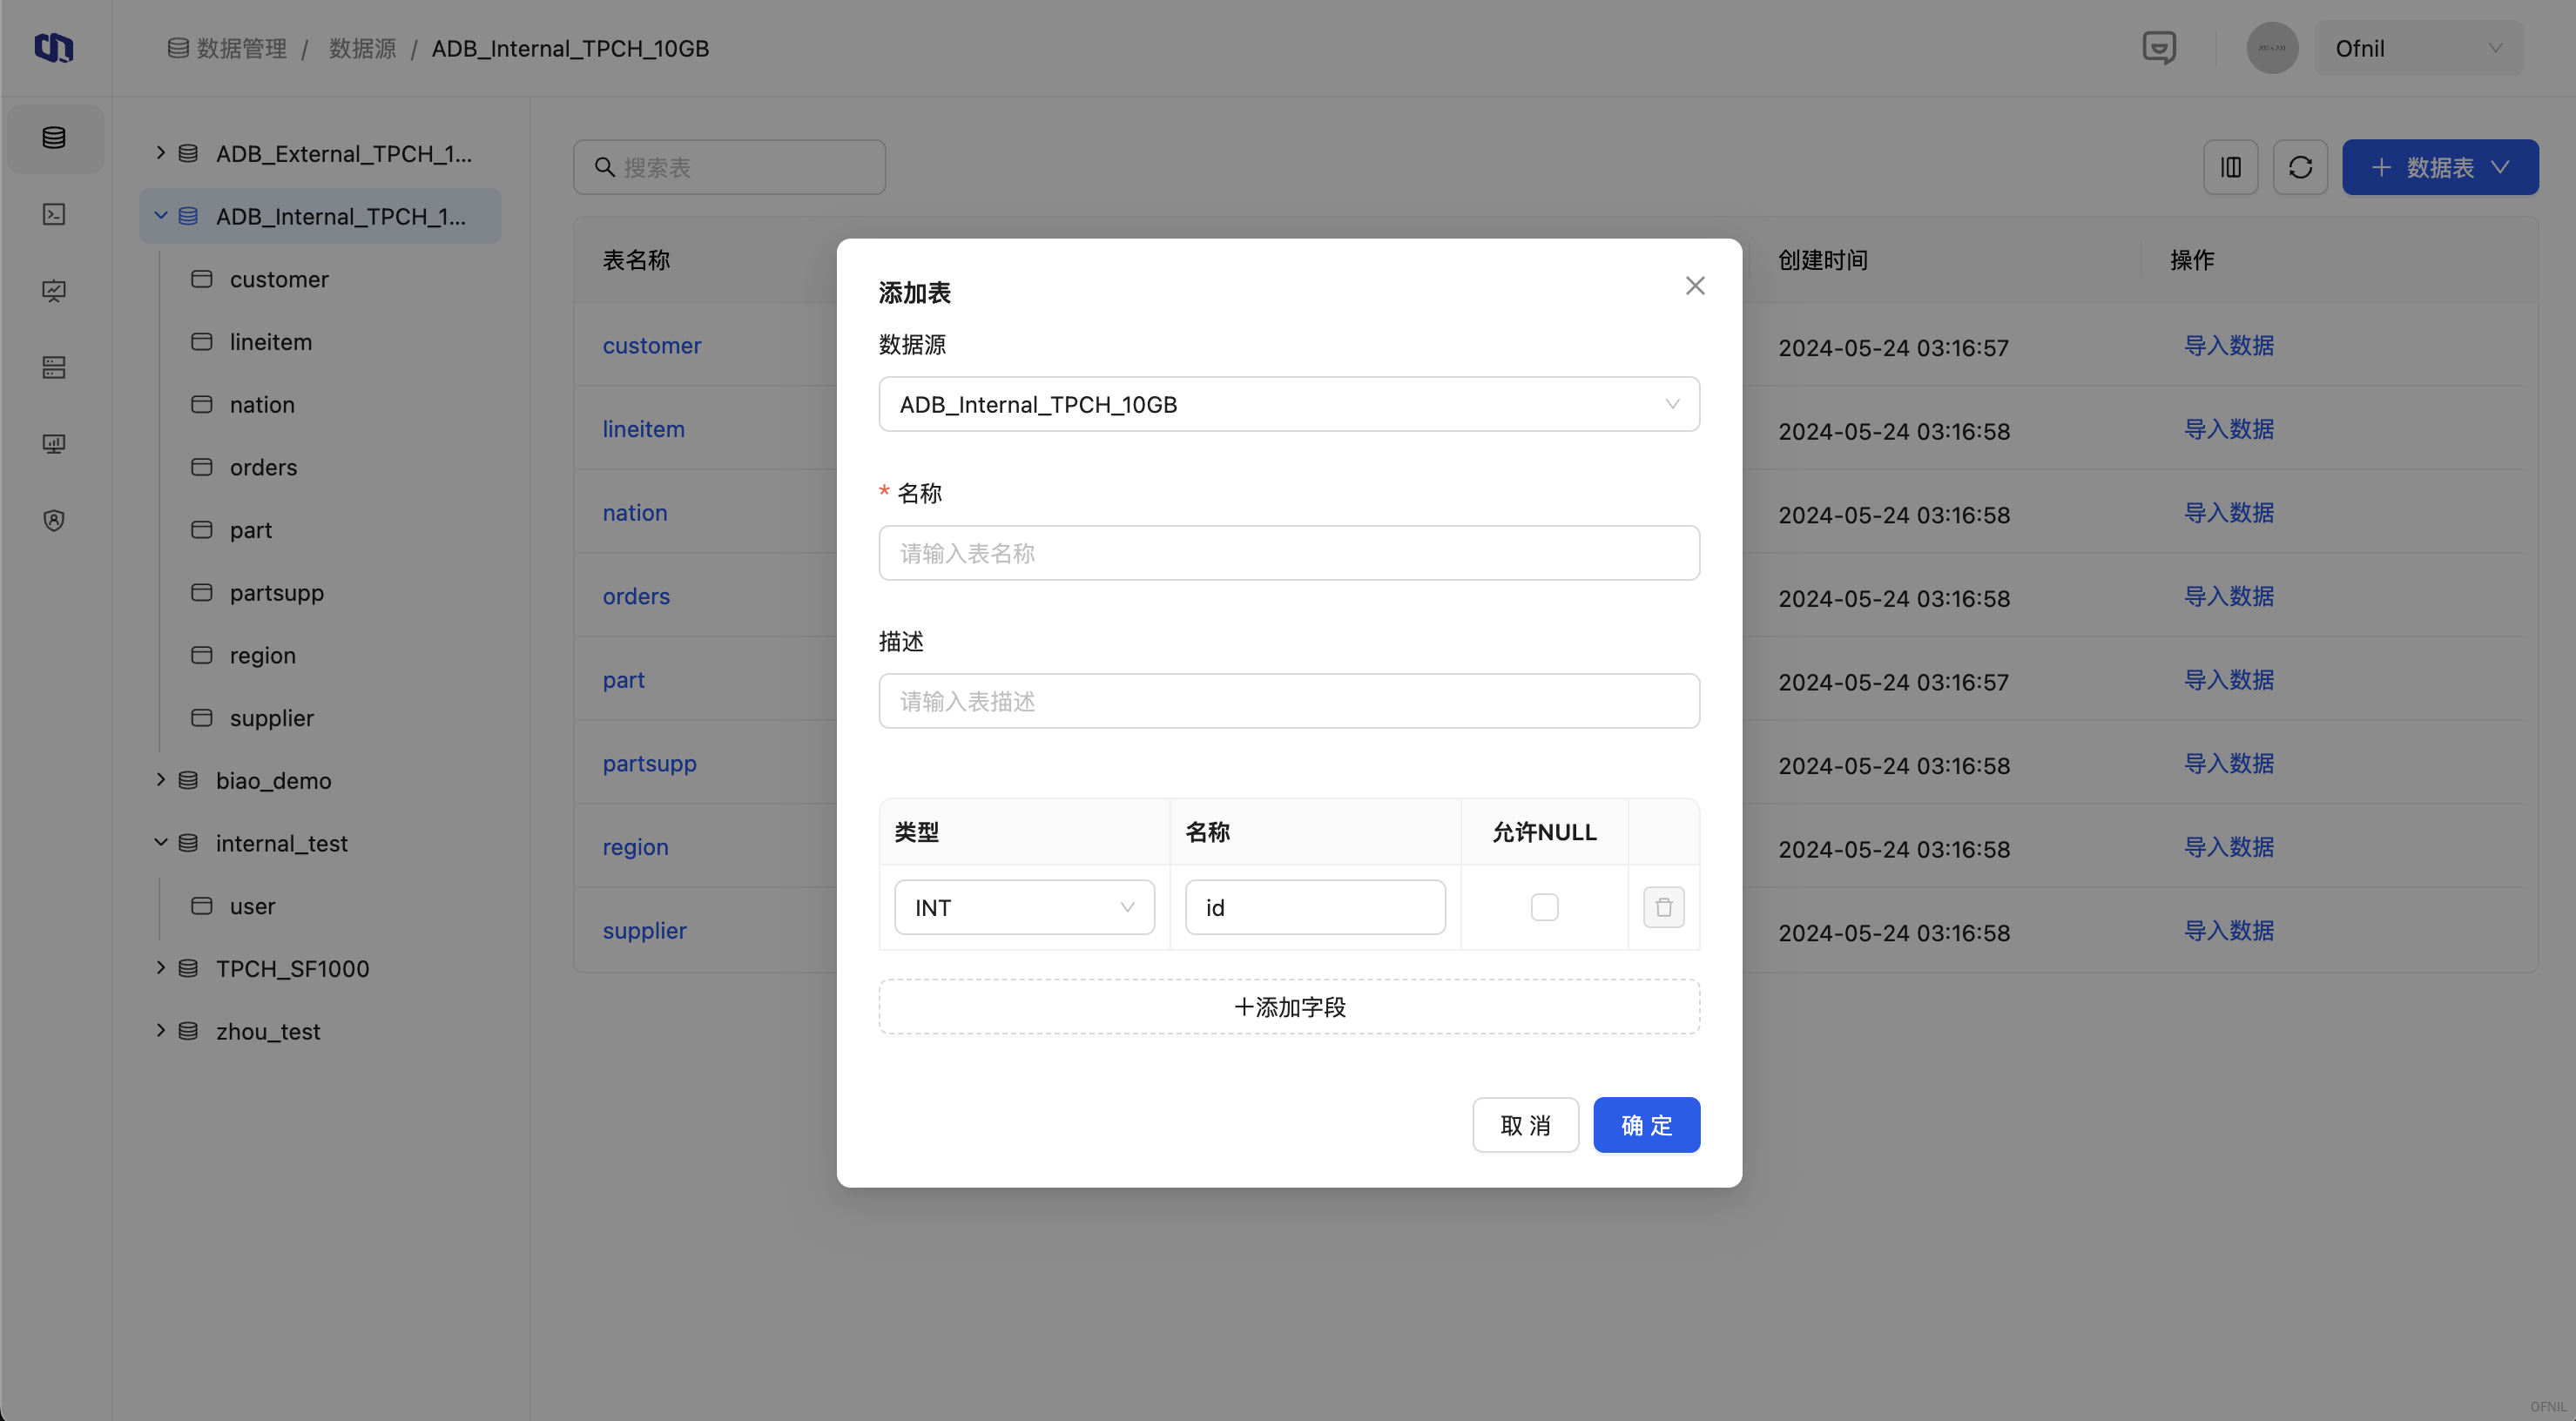Focus the table name input field

pyautogui.click(x=1289, y=553)
